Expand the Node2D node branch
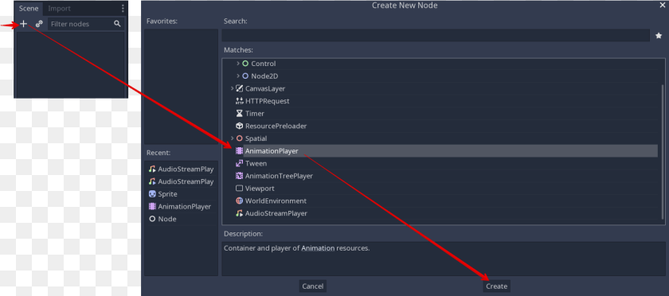 [x=238, y=76]
